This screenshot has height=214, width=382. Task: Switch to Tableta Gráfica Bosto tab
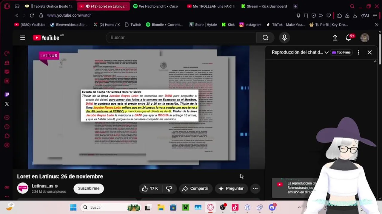point(49,6)
